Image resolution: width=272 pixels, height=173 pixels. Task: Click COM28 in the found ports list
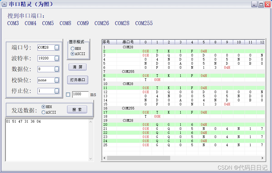(x=122, y=23)
